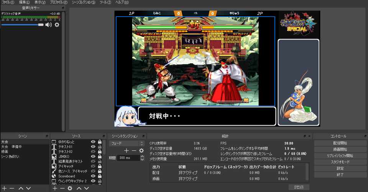Image resolution: width=368 pixels, height=192 pixels.
Task: Click the image icon of JIMIKO source
Action: (x=54, y=156)
